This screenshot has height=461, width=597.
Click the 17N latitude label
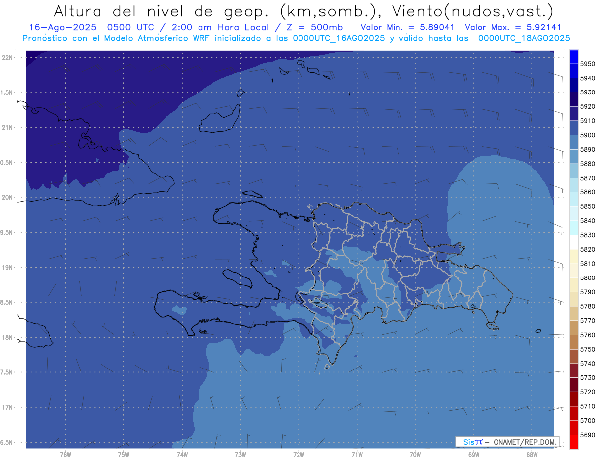pos(7,407)
